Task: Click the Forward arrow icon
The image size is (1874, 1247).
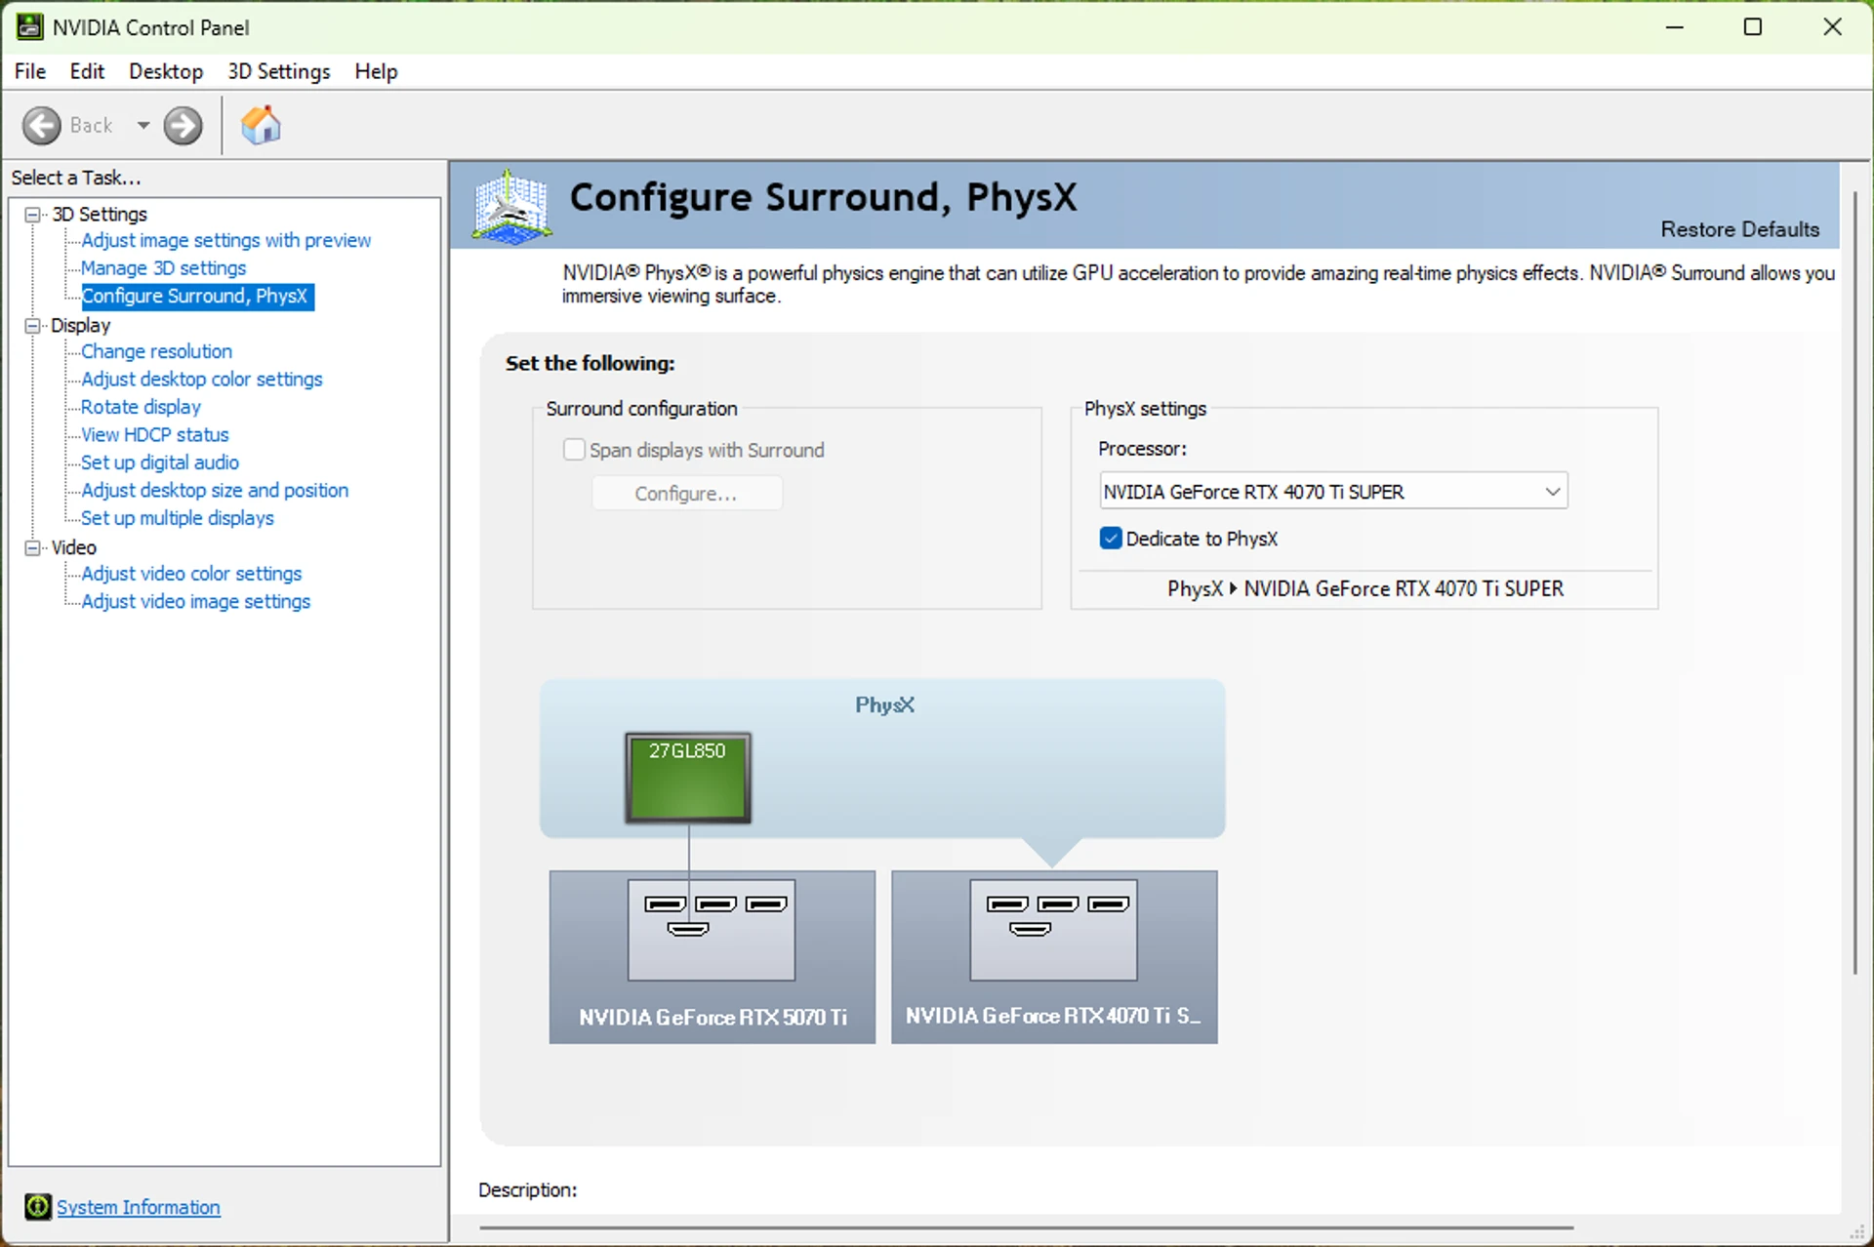Action: click(x=183, y=126)
